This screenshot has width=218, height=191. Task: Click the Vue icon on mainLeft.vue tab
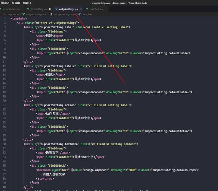coord(87,9)
